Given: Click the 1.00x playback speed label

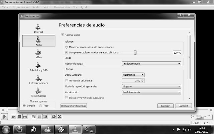Looking at the screenshot, I should click(x=195, y=123).
